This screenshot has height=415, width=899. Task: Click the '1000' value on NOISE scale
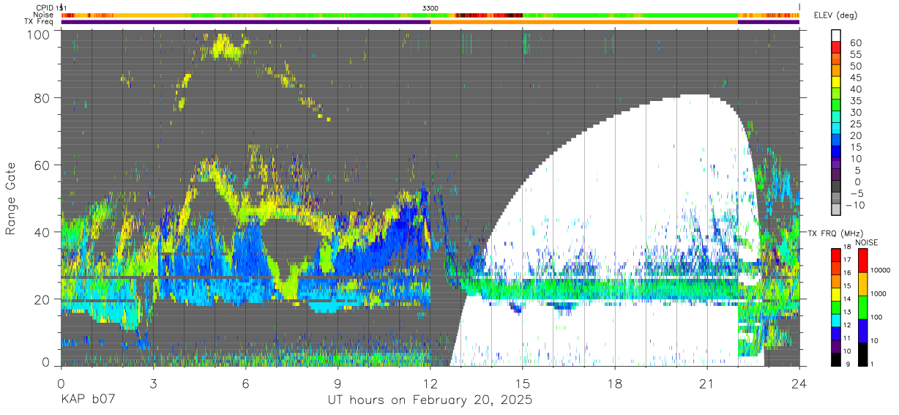click(879, 294)
